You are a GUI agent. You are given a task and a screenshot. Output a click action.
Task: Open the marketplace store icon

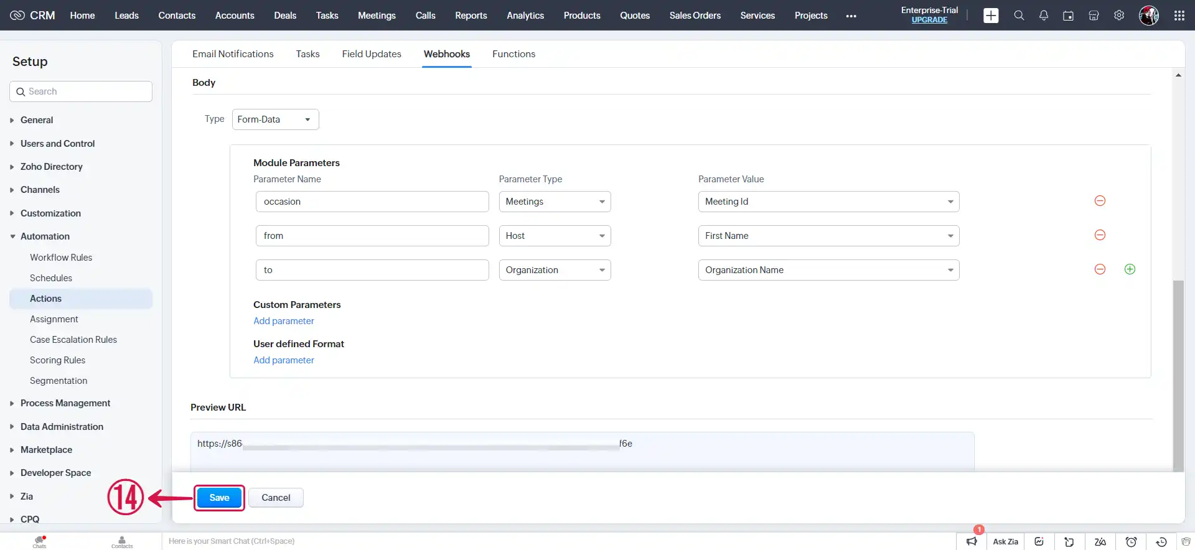(x=1094, y=16)
